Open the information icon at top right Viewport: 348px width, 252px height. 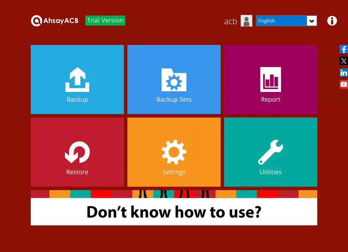tap(332, 21)
